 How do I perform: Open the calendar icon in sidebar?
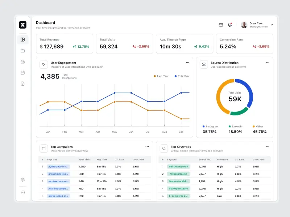point(22,73)
